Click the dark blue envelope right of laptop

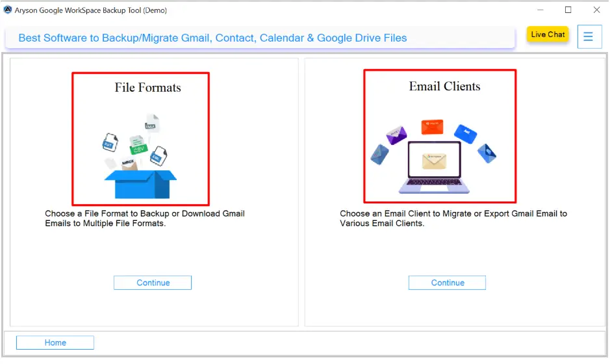(x=487, y=153)
